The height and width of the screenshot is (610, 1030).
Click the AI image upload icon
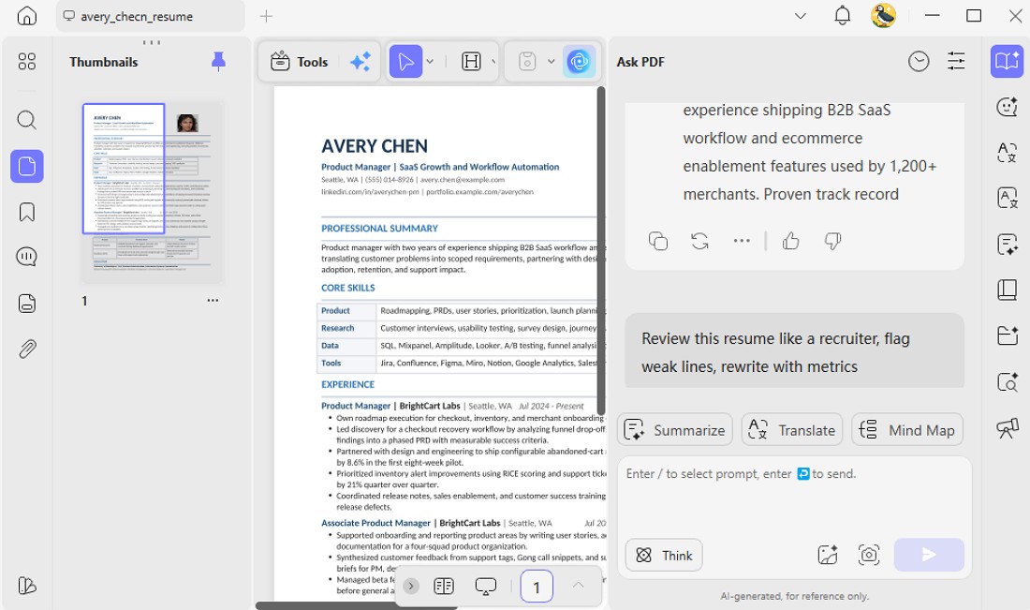pyautogui.click(x=828, y=555)
